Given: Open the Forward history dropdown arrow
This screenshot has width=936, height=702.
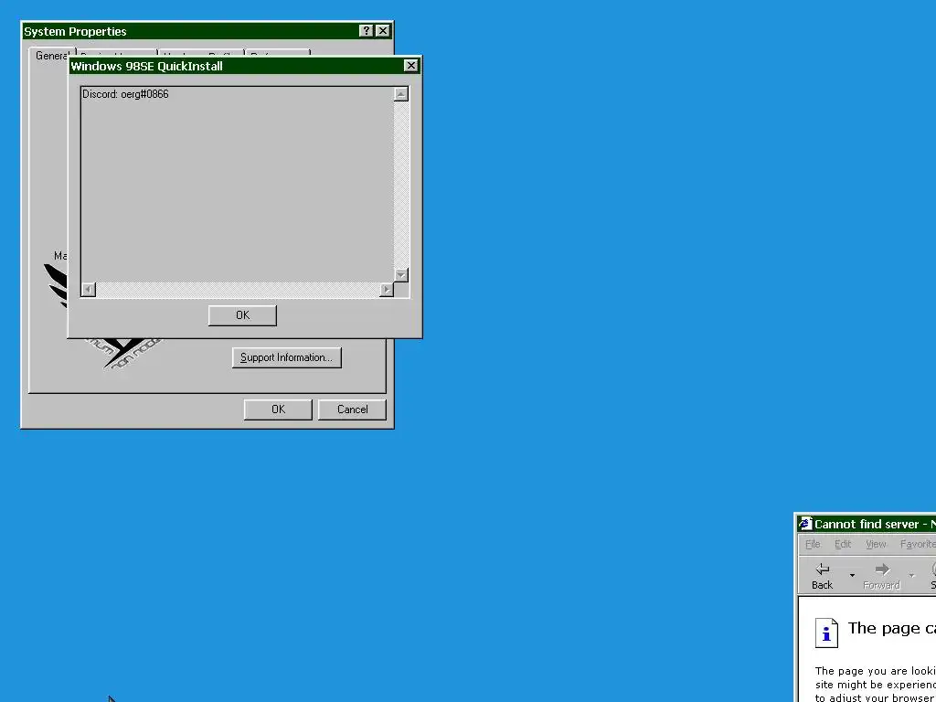Looking at the screenshot, I should tap(911, 576).
